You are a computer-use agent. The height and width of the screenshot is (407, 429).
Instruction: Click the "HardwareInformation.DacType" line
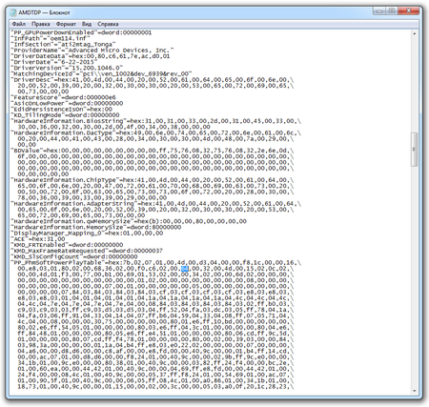tap(156, 132)
